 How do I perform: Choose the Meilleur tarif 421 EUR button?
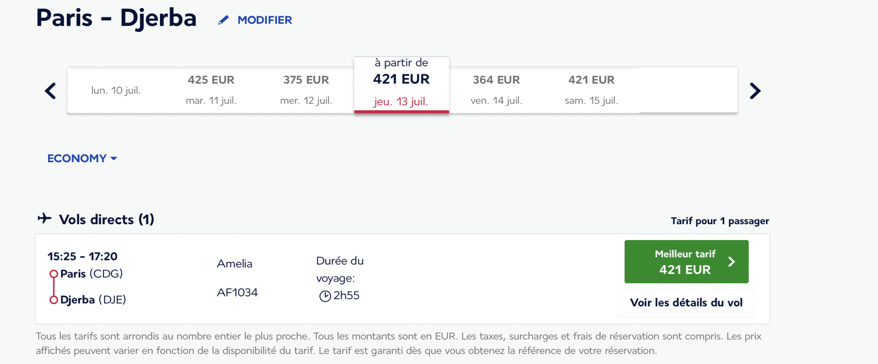point(686,262)
